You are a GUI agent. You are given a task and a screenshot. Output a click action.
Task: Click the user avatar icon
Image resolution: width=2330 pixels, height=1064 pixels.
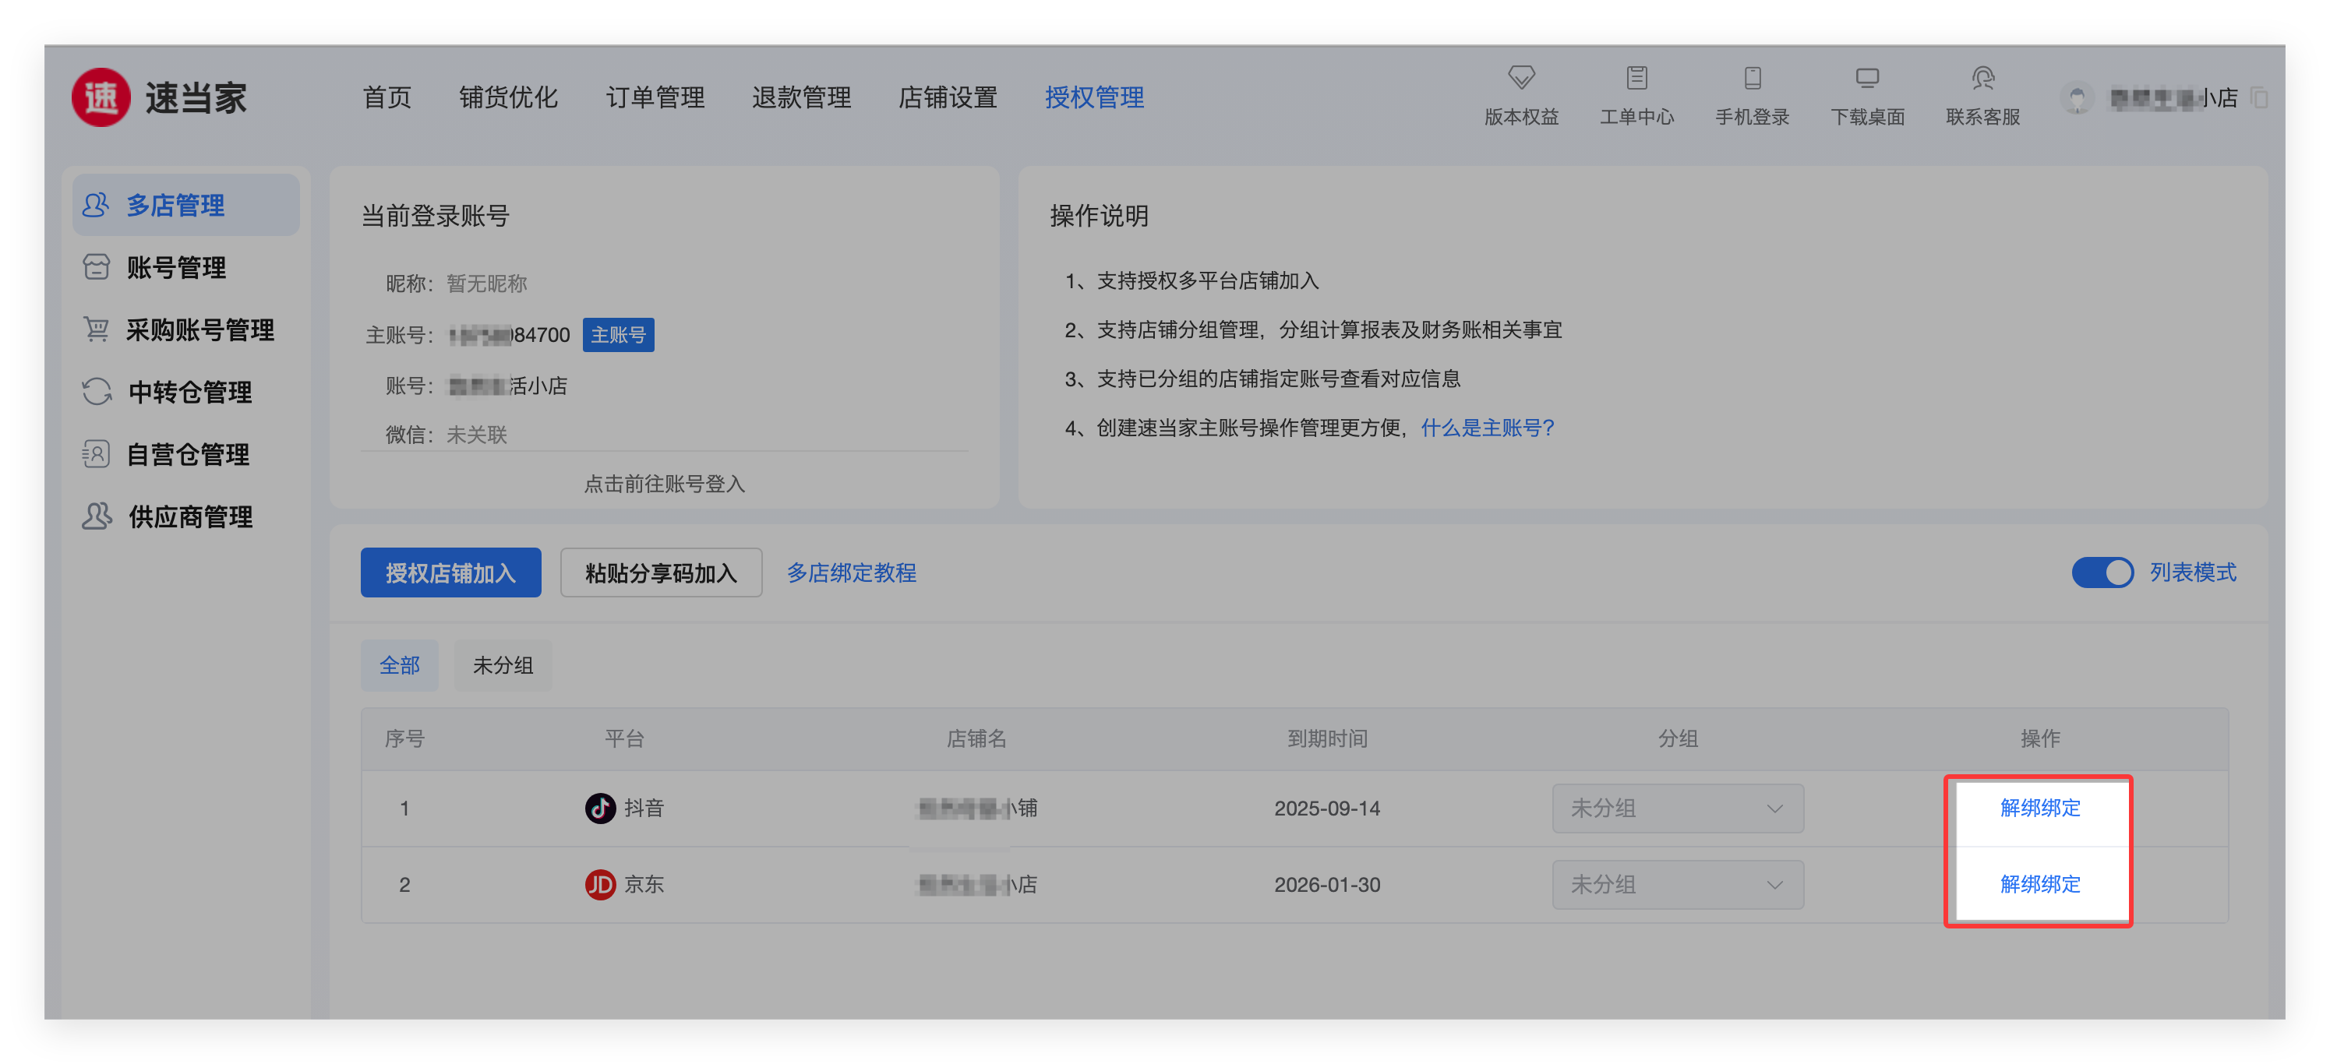(2076, 97)
